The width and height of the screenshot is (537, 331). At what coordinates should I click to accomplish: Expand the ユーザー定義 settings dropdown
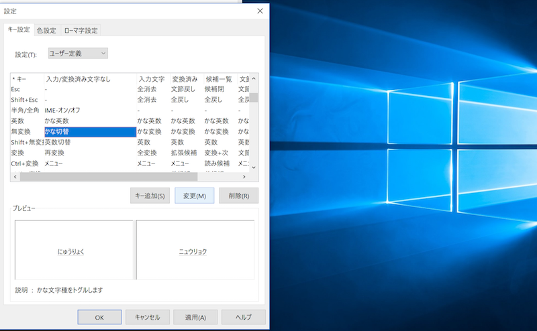[x=78, y=53]
